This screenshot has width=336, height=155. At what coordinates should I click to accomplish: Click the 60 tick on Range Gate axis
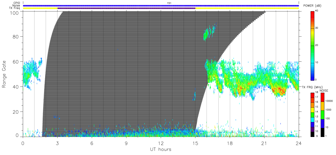[x=16, y=62]
